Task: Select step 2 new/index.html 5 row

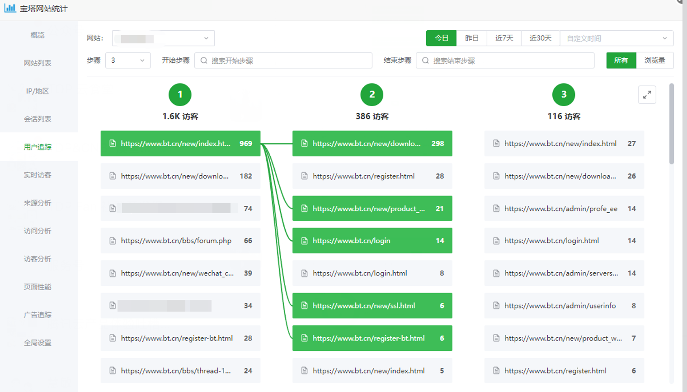Action: pyautogui.click(x=372, y=371)
